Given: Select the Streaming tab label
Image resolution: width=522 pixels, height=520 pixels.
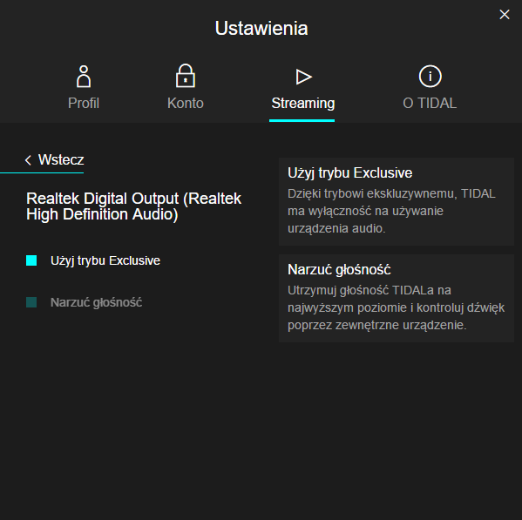Looking at the screenshot, I should 303,103.
